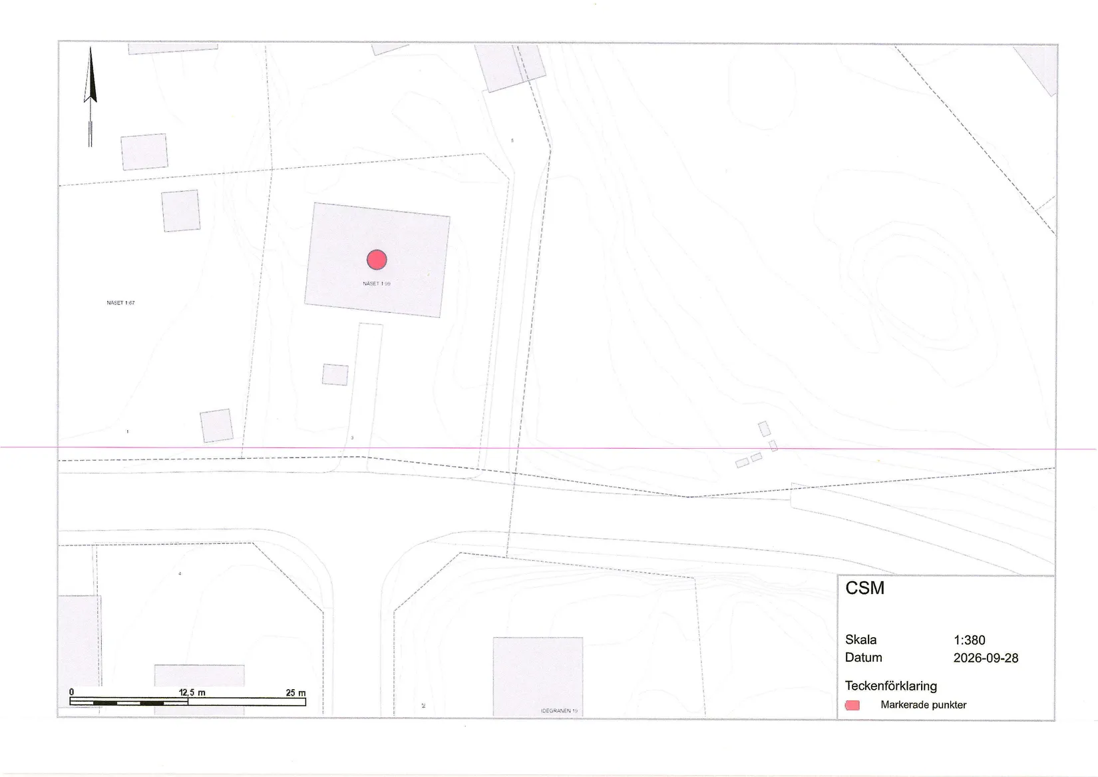
Task: Click the north arrow symbol
Action: (x=90, y=97)
